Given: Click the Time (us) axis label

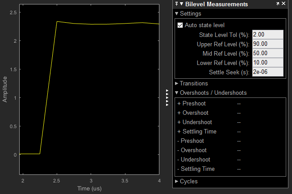Looking at the screenshot, I should pos(89,188).
